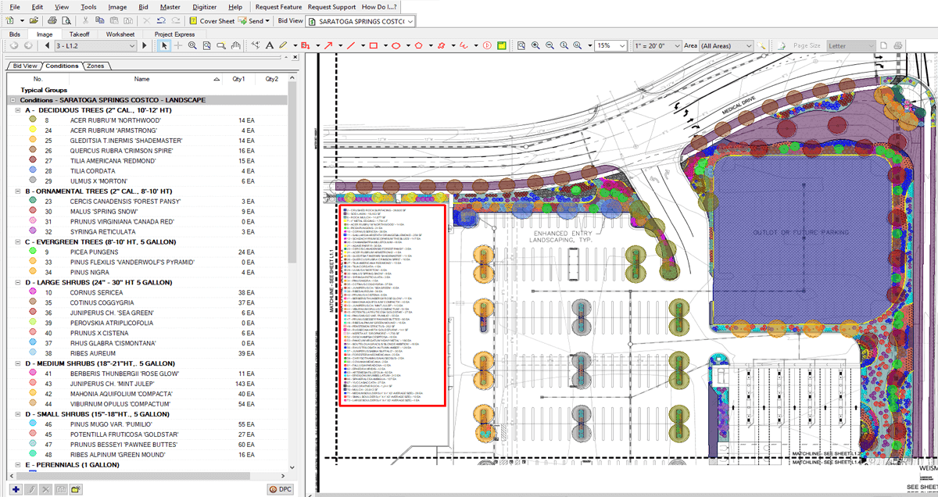Collapse the A - Deciduous Trees group
This screenshot has width=938, height=497.
coord(18,111)
